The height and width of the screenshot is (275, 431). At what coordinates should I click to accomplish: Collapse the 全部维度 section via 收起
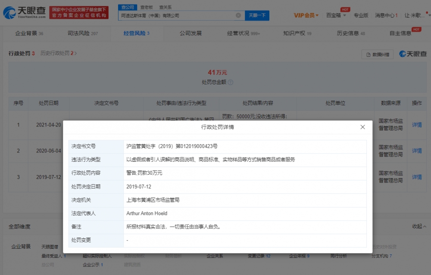click(x=419, y=226)
